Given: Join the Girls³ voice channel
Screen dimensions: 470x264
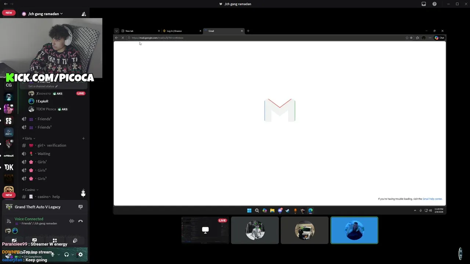Looking at the screenshot, I should pos(53,179).
